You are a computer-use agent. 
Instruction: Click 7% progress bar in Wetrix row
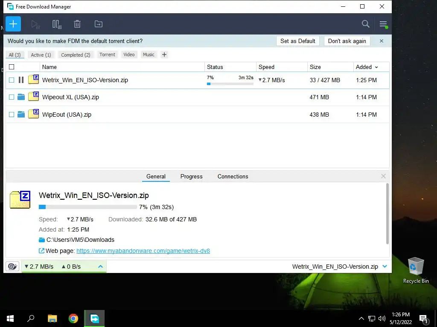230,84
